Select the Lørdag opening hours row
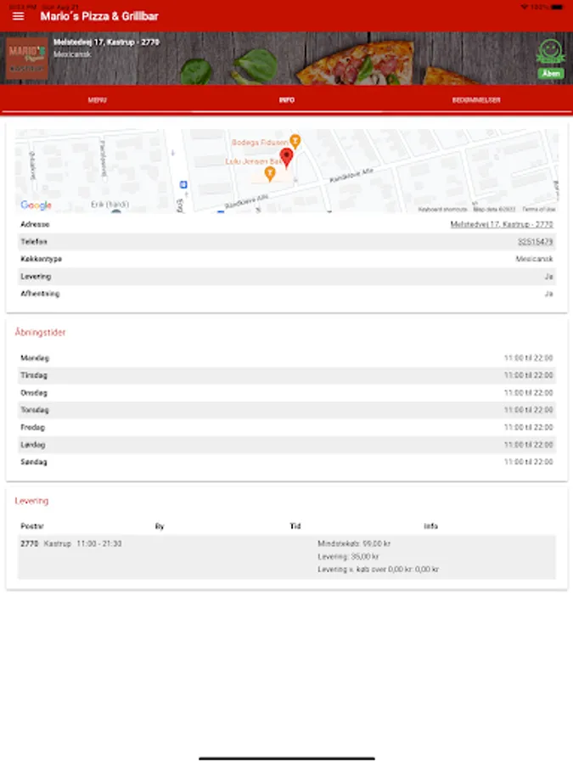The height and width of the screenshot is (764, 573). (287, 444)
